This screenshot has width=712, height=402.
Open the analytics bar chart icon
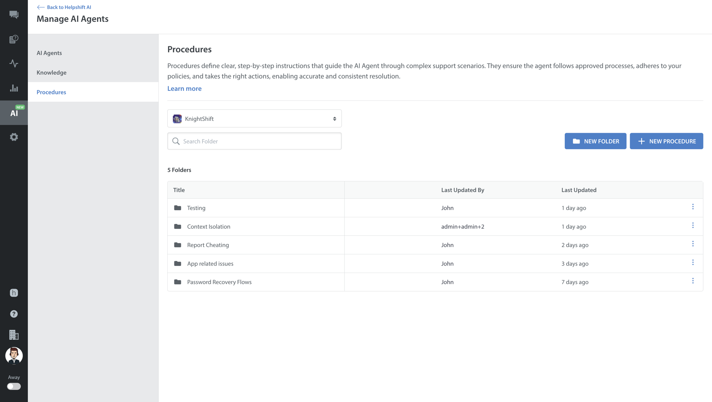[x=14, y=88]
